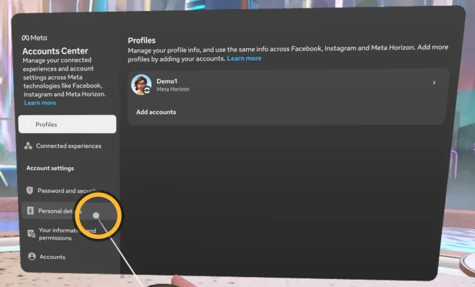Select the Demo1 Meta Horizon profile row

click(287, 85)
